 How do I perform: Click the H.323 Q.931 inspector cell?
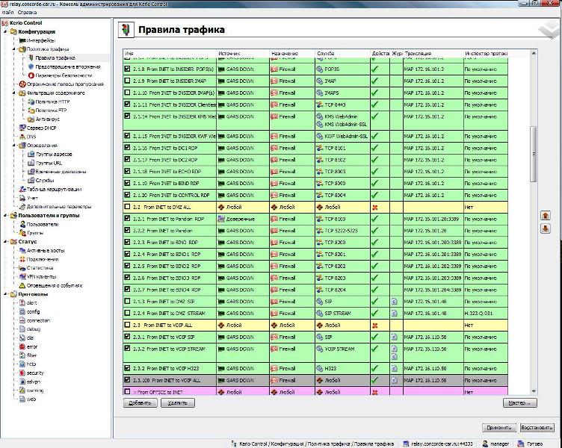point(486,314)
